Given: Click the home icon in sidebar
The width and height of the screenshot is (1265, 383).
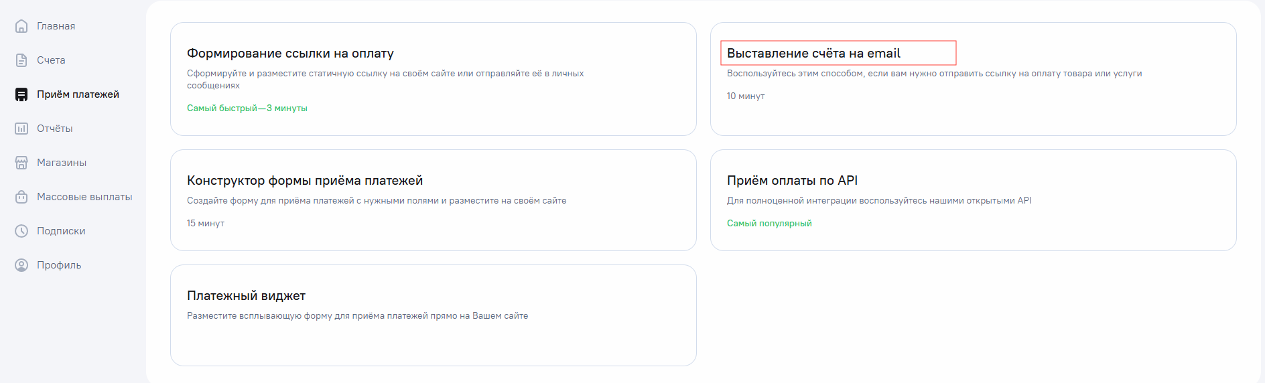Looking at the screenshot, I should 21,26.
